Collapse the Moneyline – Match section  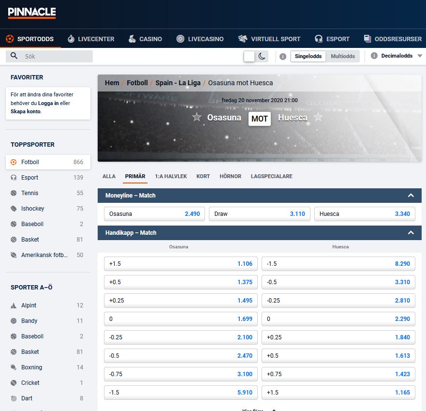(411, 196)
